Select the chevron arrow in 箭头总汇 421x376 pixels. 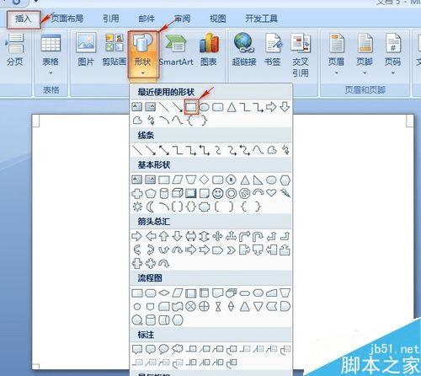(232, 250)
